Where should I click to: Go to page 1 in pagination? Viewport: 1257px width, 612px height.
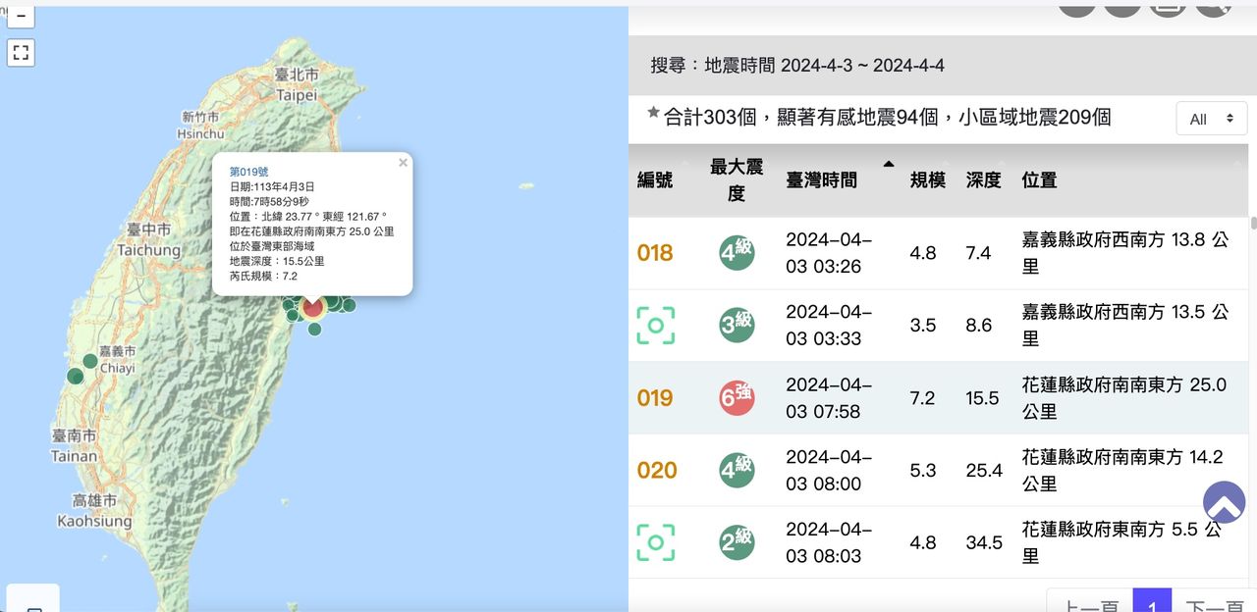1152,602
